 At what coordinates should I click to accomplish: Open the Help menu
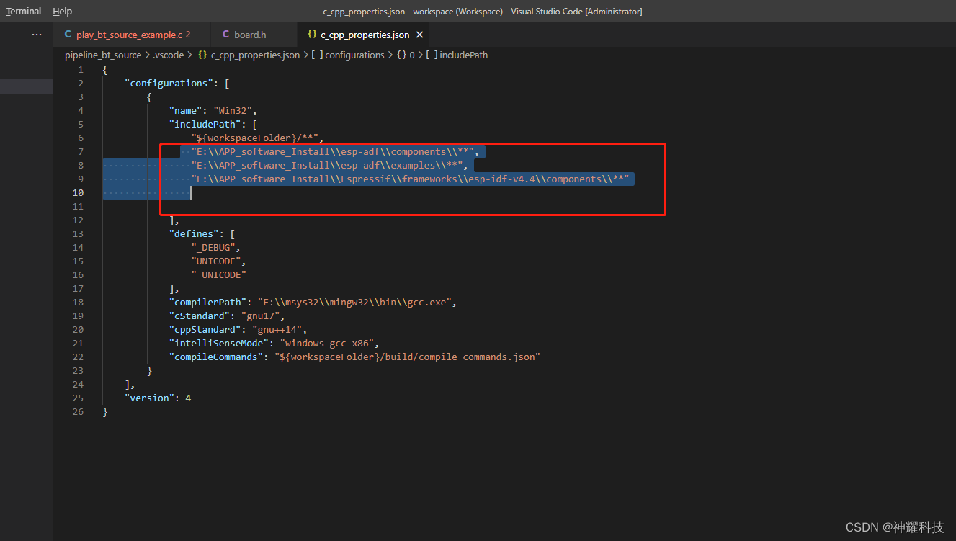[62, 11]
